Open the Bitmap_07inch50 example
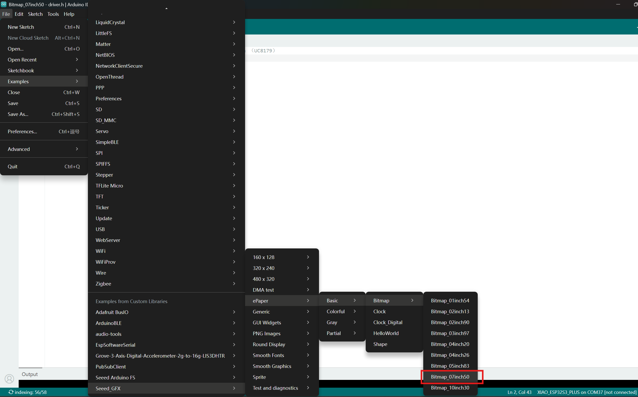 point(450,377)
